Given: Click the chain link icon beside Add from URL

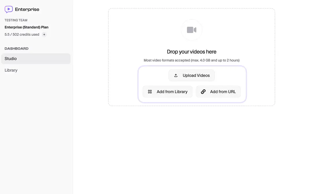Looking at the screenshot, I should click(x=203, y=91).
